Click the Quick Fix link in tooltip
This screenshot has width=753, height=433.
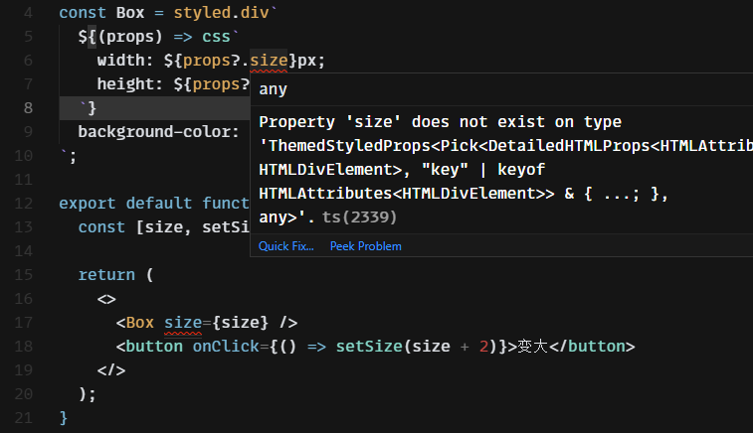pos(285,245)
